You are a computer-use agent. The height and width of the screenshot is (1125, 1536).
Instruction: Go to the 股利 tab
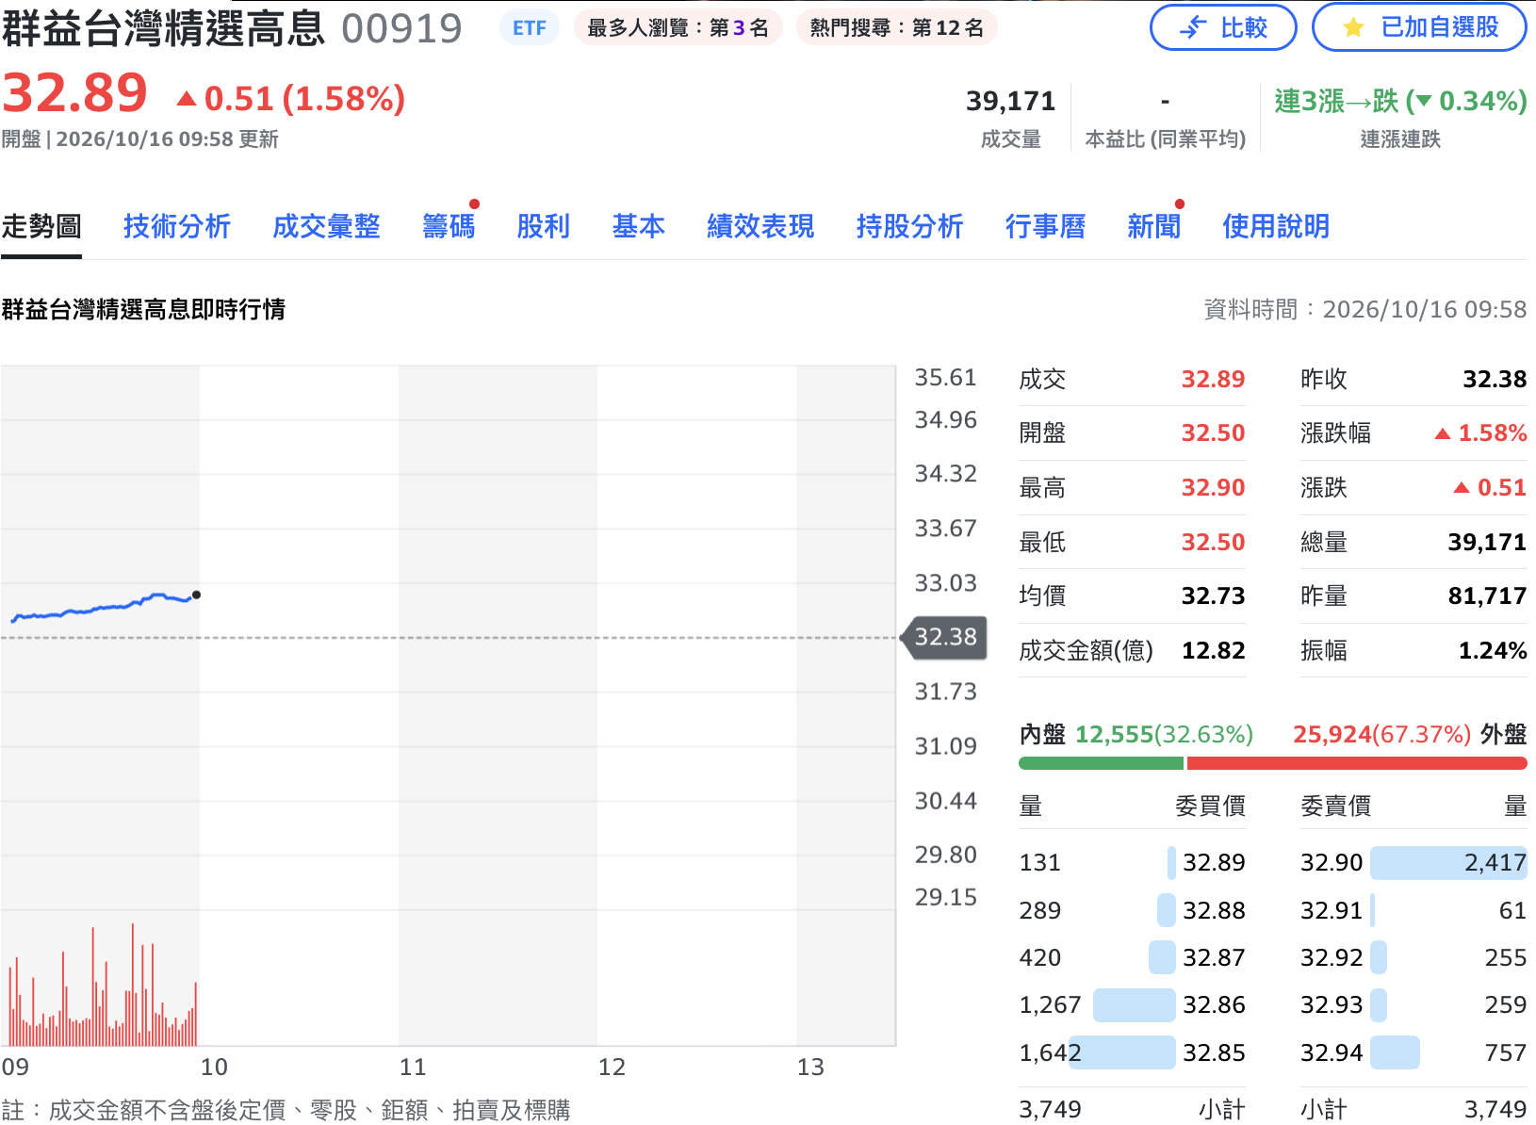(544, 226)
